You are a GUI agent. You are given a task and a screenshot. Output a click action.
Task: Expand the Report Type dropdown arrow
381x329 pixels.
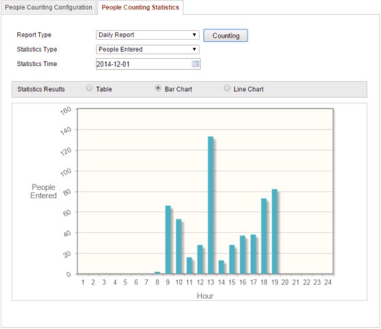click(x=195, y=35)
